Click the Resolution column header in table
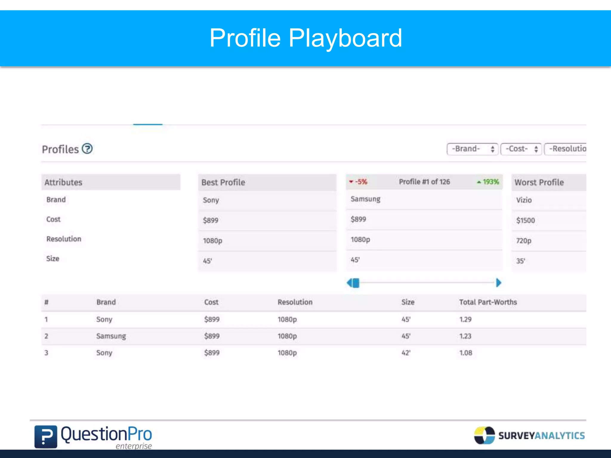The image size is (611, 458). (x=295, y=302)
